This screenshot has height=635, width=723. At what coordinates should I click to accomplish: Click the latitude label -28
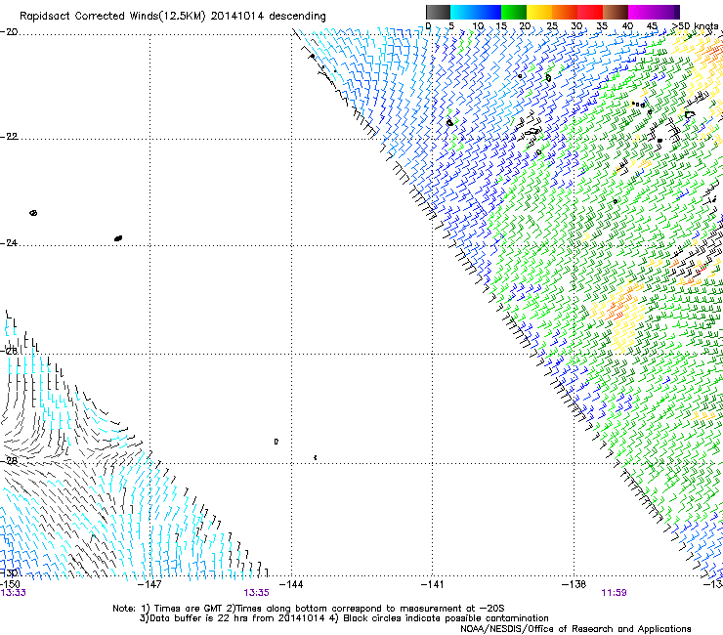(x=9, y=461)
